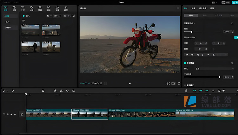Switch to the Animation (插入動畫) tab
238x135 pixels.
point(203,9)
